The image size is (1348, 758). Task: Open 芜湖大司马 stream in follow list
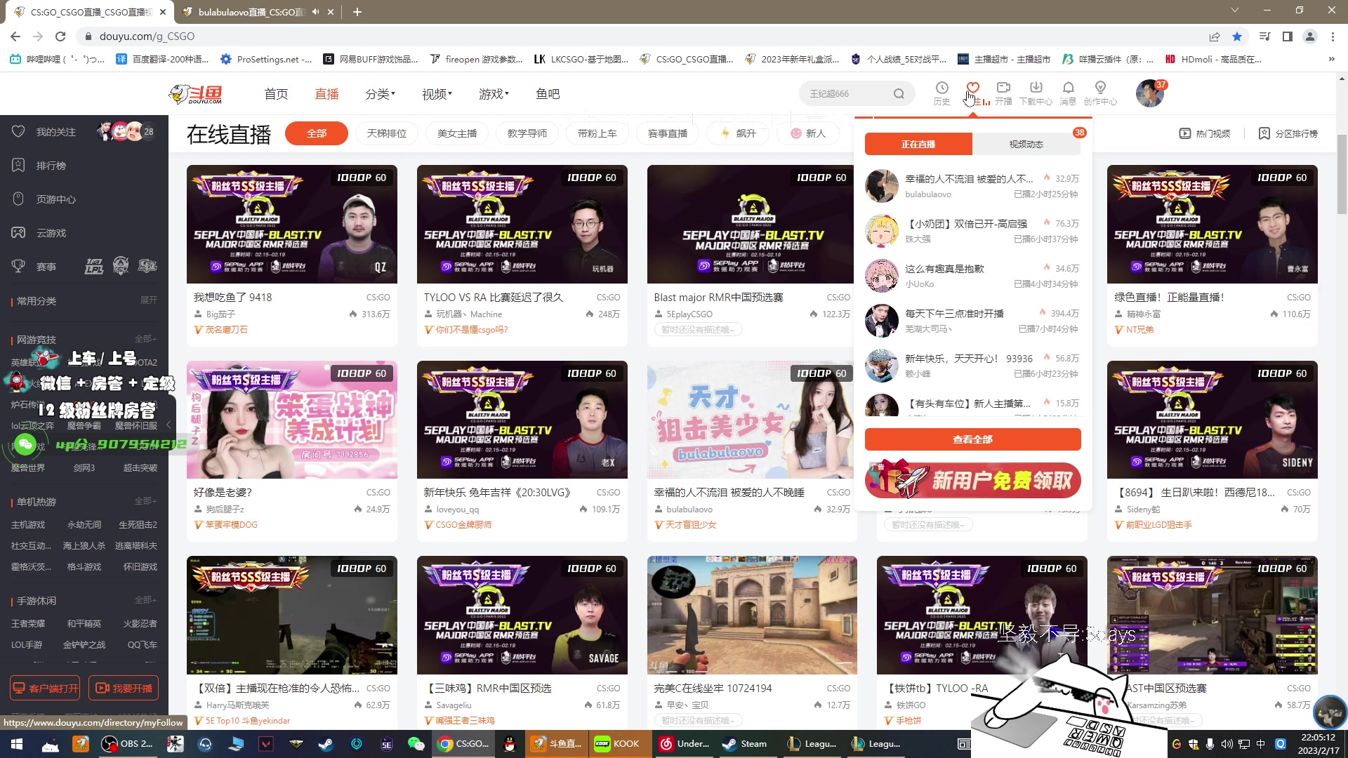tap(973, 321)
